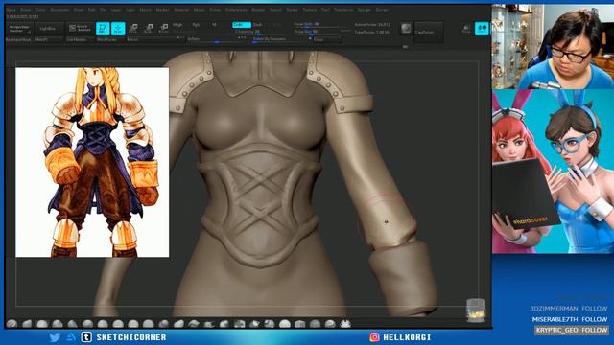Viewport: 614px width, 345px height.
Task: Open the Alpha menu
Action: point(12,10)
